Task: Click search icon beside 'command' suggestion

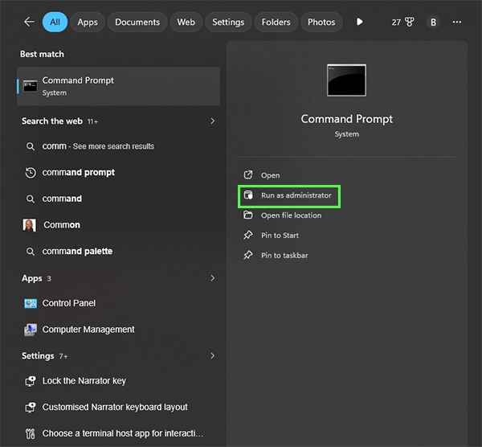Action: (x=31, y=199)
